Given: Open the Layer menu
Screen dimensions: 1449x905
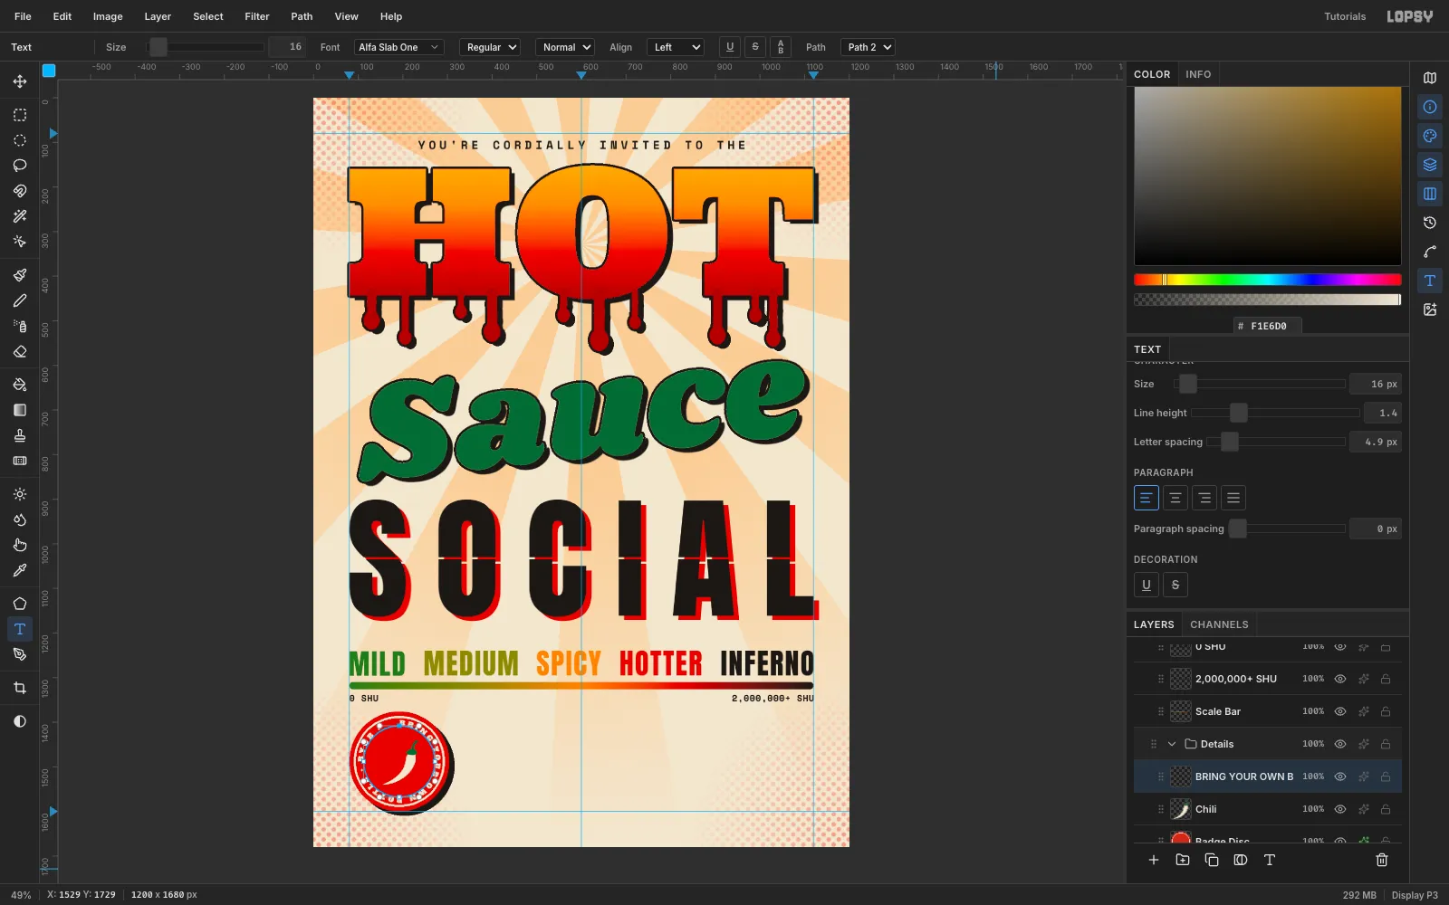Looking at the screenshot, I should click(x=158, y=16).
